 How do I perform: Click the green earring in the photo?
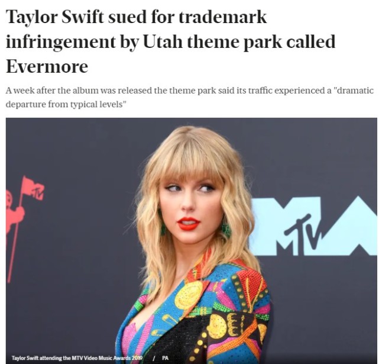226,230
